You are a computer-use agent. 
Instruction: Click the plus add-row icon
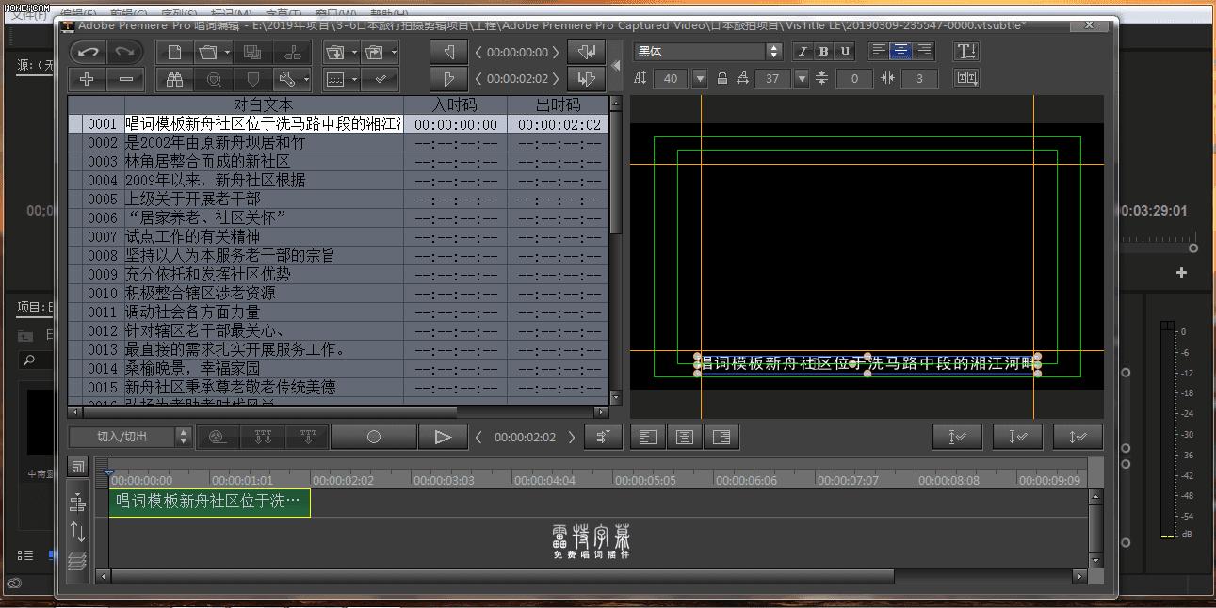point(88,79)
